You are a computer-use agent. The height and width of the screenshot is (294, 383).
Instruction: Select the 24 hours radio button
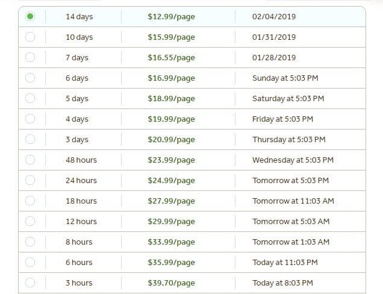click(30, 180)
